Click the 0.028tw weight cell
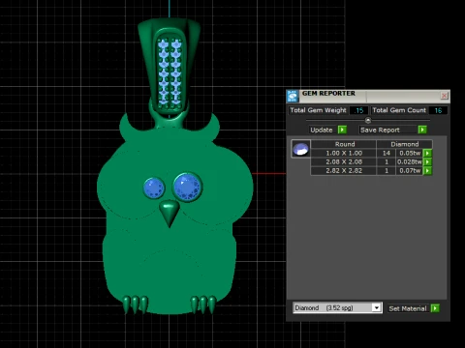Viewport: 465px width, 348px height. pyautogui.click(x=410, y=161)
